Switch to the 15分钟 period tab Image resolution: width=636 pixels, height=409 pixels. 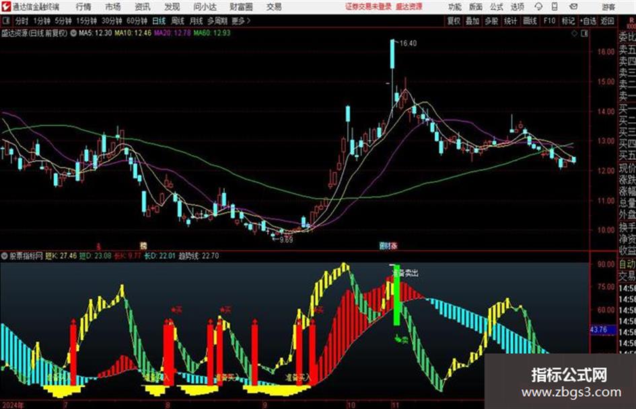coord(86,21)
